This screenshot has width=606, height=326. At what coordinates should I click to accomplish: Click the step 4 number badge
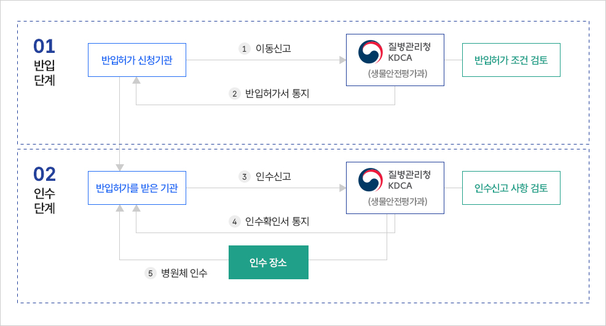[x=234, y=221]
